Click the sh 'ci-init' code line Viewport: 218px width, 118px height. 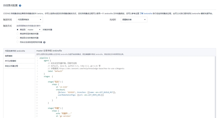(x=62, y=87)
